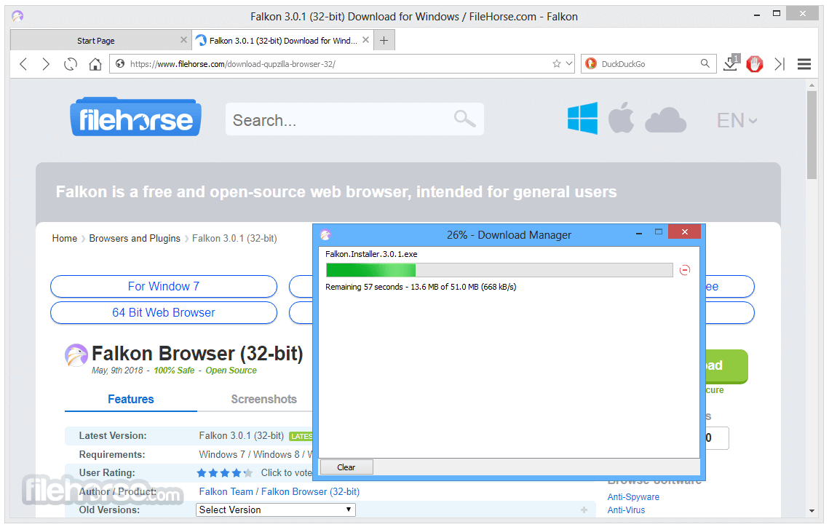Bookmark the page with the star icon
Image resolution: width=829 pixels, height=527 pixels.
pos(556,63)
